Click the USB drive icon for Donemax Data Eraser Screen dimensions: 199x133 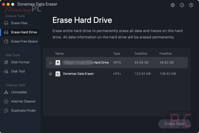(x=58, y=74)
